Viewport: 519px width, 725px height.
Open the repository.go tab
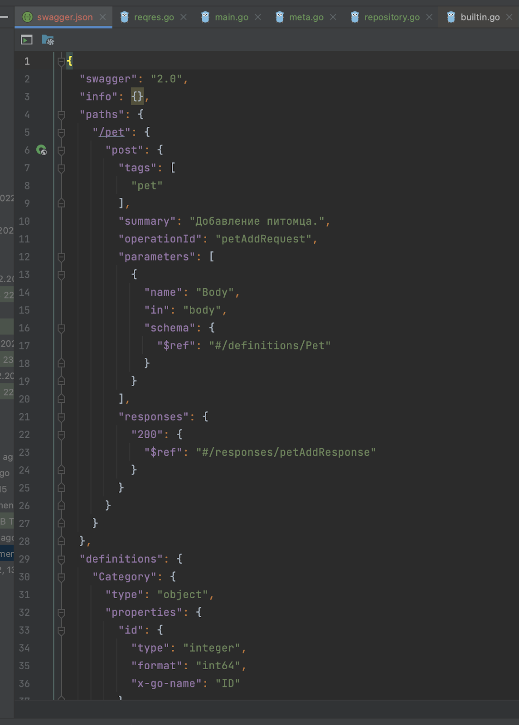(x=392, y=17)
